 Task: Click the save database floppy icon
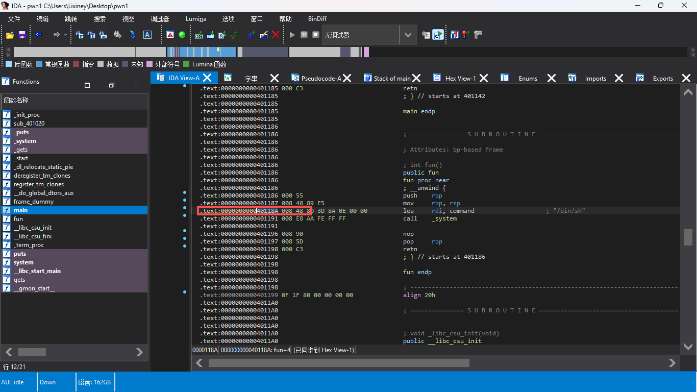click(22, 35)
